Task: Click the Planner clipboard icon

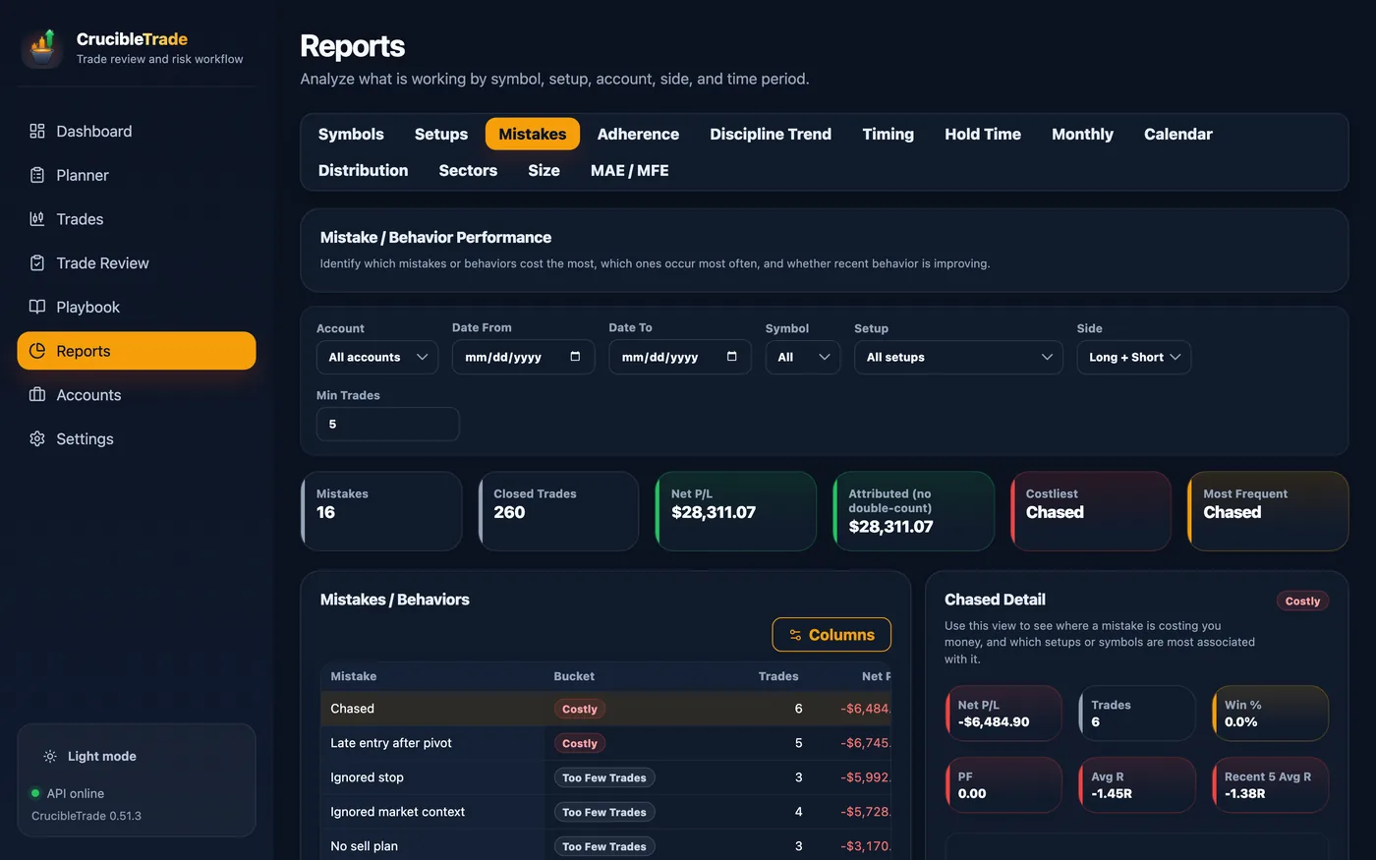Action: (37, 175)
